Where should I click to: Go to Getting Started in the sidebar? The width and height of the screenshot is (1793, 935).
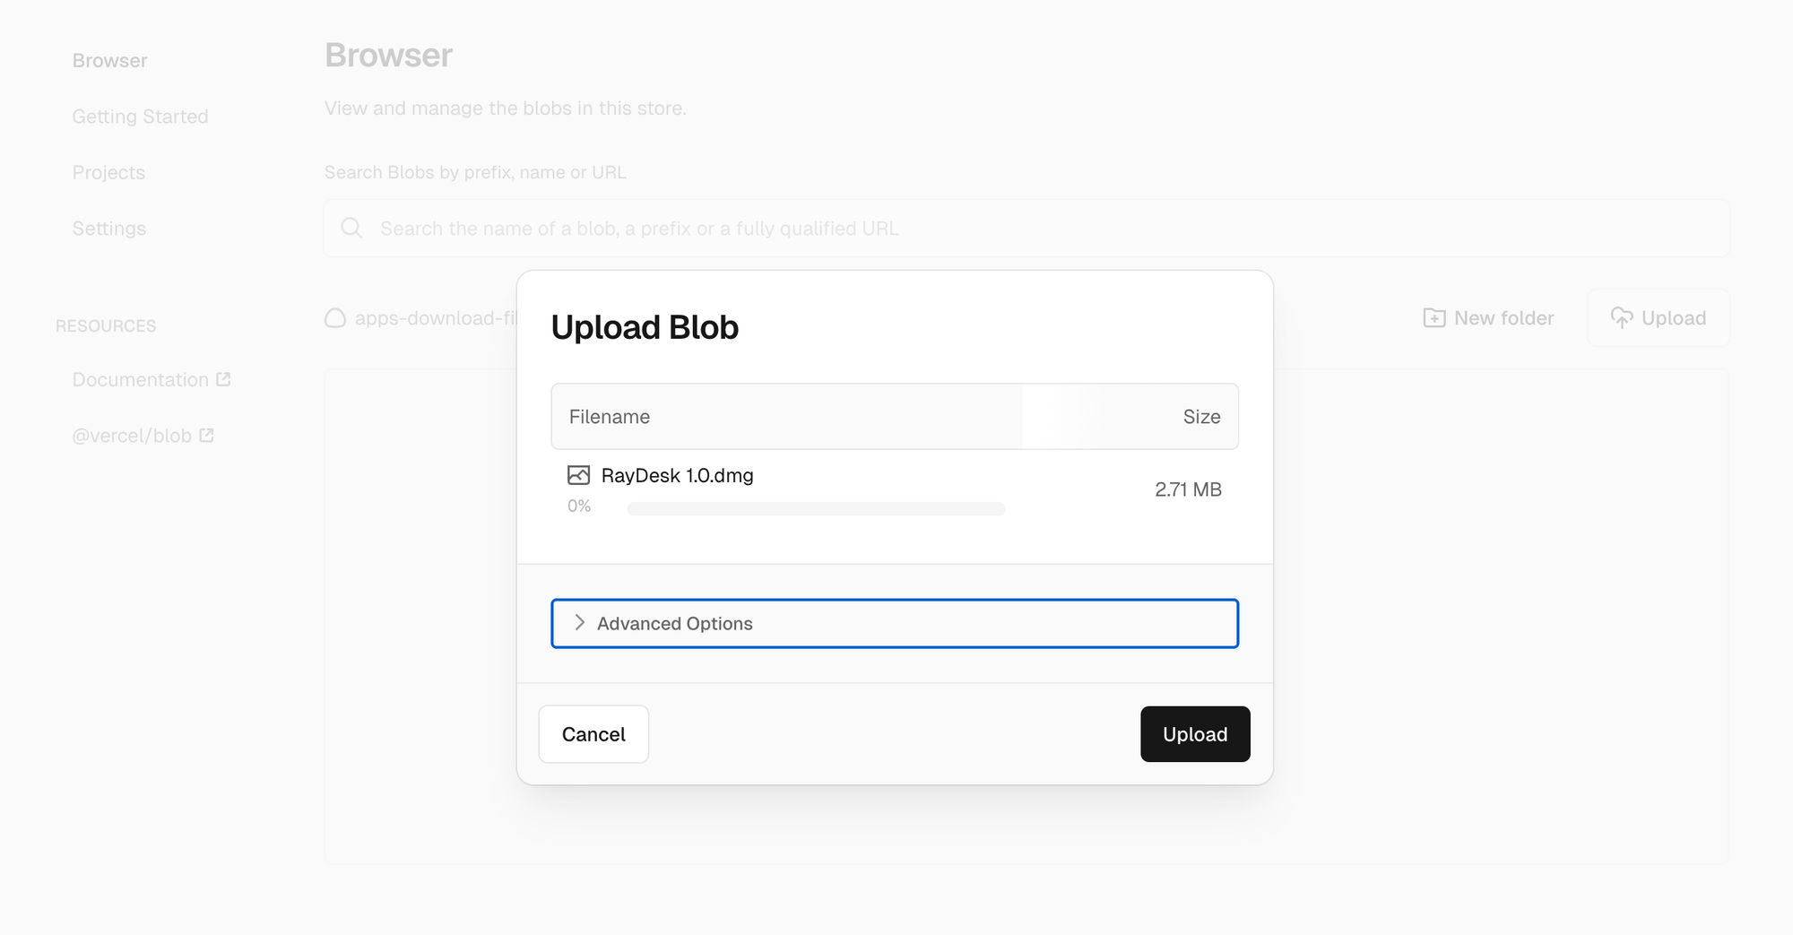[140, 117]
